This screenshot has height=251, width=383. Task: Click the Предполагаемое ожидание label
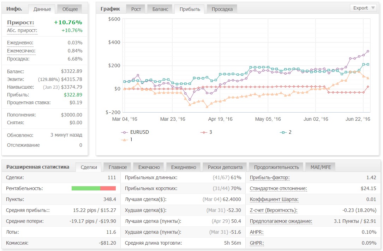tap(281, 221)
